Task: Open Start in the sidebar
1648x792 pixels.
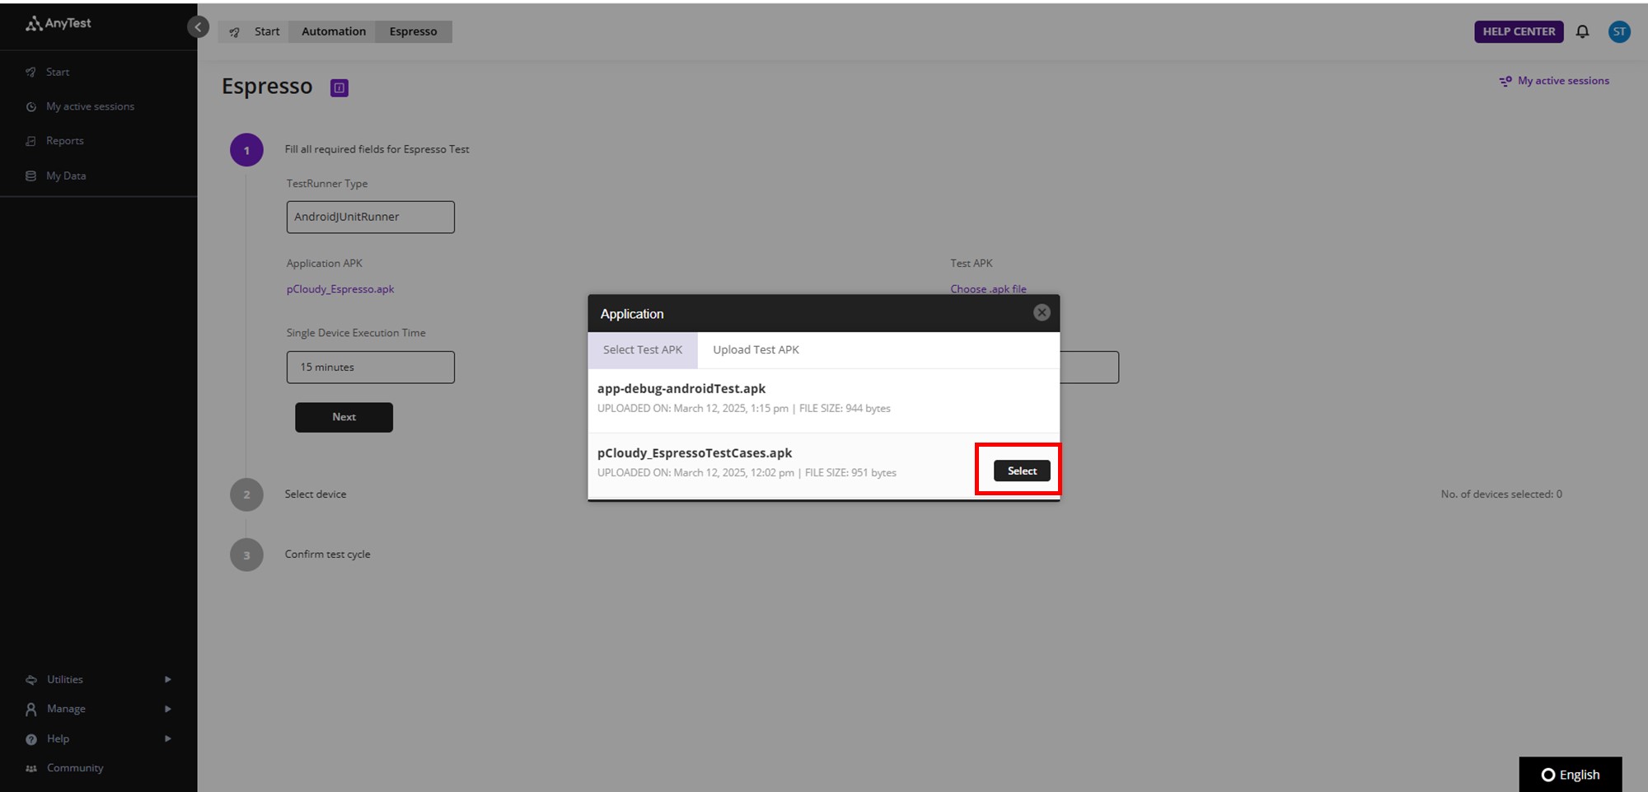Action: click(58, 73)
